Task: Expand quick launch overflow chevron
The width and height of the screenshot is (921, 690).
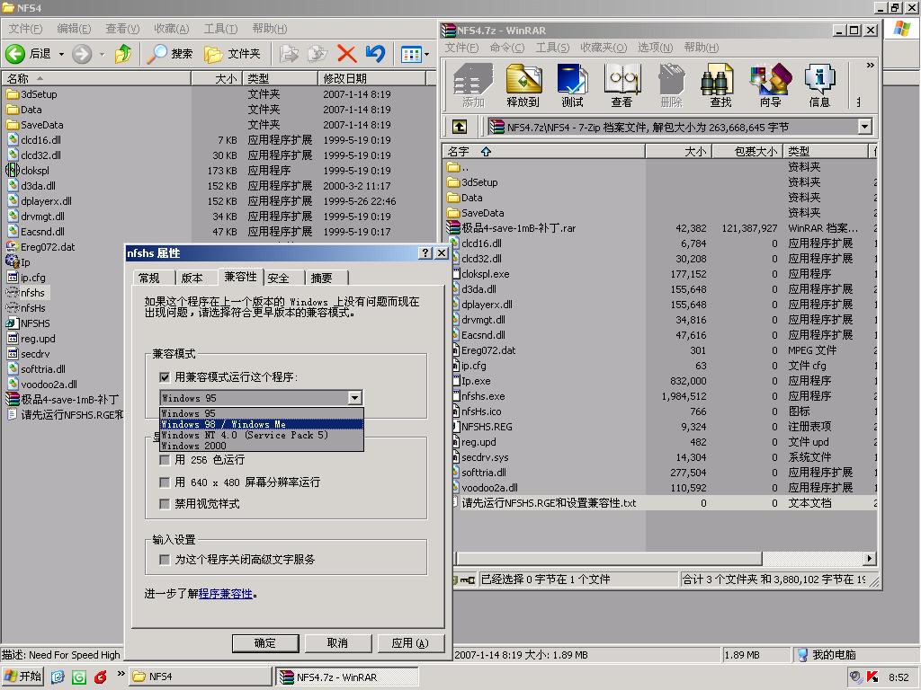Action: (121, 673)
